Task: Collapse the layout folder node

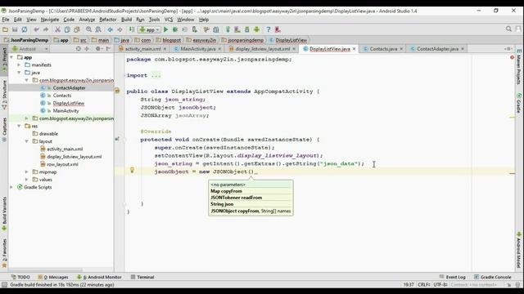Action: tap(27, 141)
